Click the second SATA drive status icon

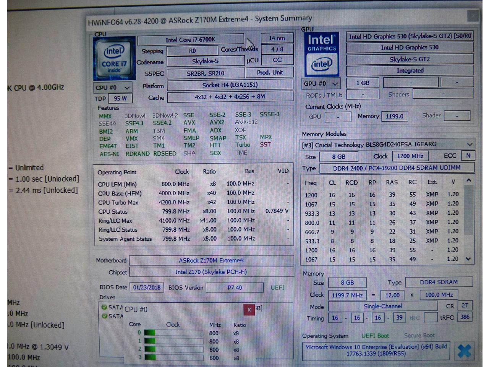[104, 316]
